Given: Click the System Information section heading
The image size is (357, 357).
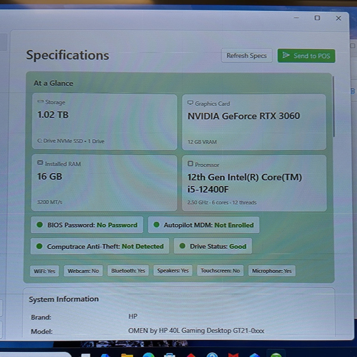Looking at the screenshot, I should [x=64, y=299].
